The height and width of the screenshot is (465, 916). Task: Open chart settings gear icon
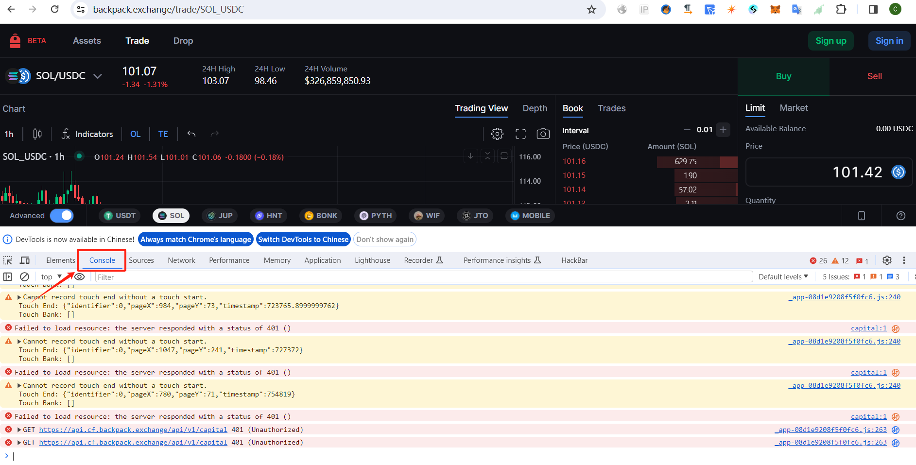coord(497,134)
